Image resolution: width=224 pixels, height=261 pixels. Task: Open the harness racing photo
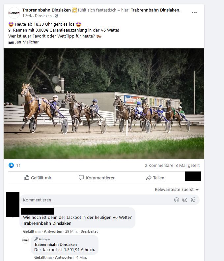(x=104, y=104)
